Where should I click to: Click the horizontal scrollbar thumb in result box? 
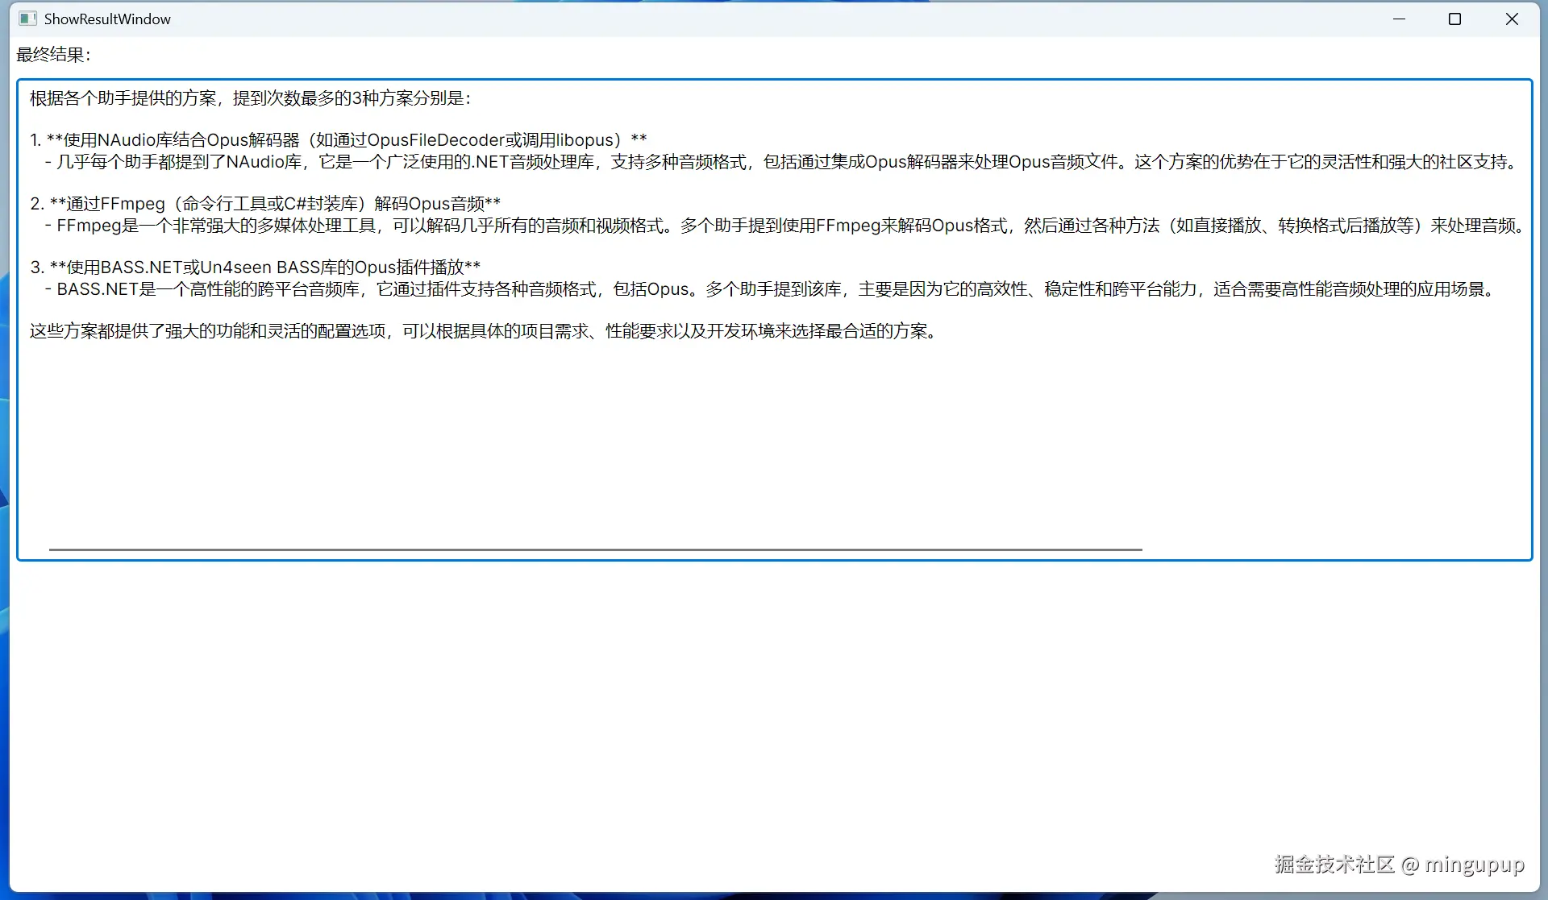(595, 550)
